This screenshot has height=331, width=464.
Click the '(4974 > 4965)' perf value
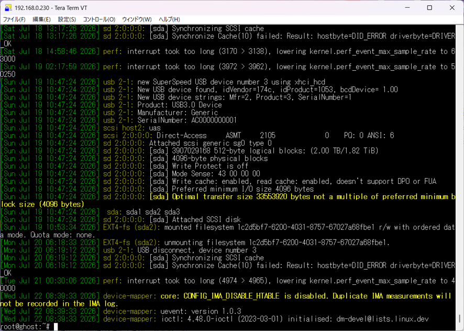click(245, 281)
